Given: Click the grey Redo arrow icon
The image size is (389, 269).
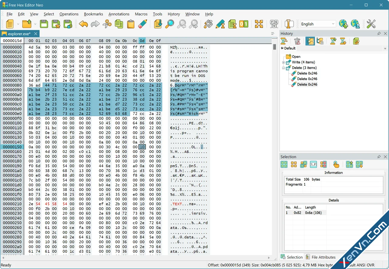Looking at the screenshot, I should [x=95, y=24].
